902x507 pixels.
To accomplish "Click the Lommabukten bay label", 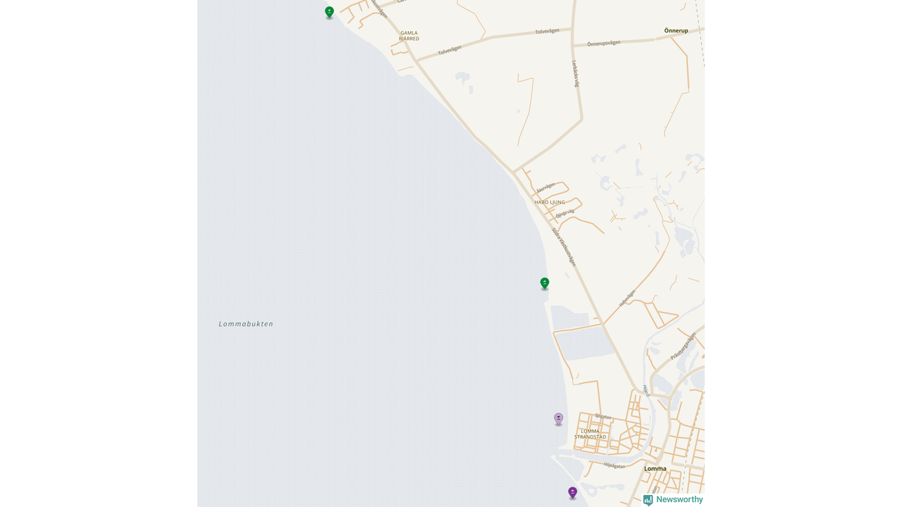I will point(246,324).
